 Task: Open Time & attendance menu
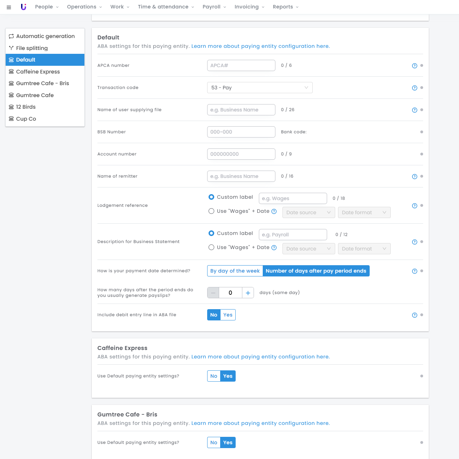click(166, 7)
